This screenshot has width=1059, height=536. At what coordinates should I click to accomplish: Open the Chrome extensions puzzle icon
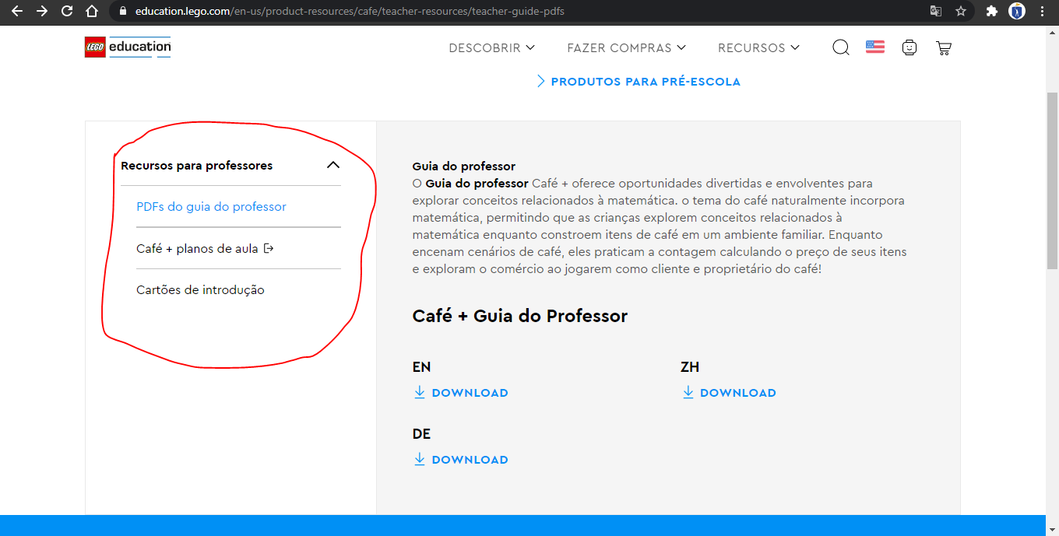tap(991, 12)
